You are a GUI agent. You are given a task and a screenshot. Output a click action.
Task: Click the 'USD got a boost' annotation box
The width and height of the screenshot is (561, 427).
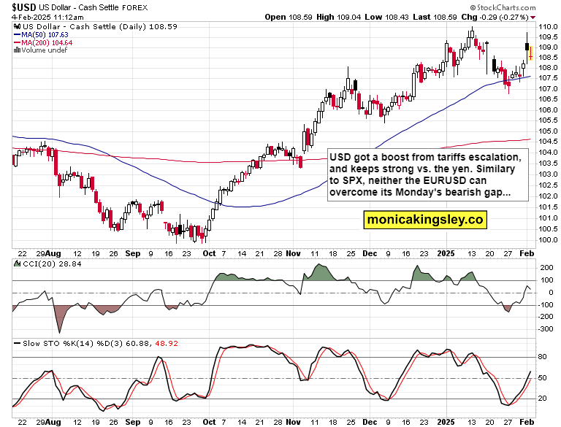(x=428, y=174)
